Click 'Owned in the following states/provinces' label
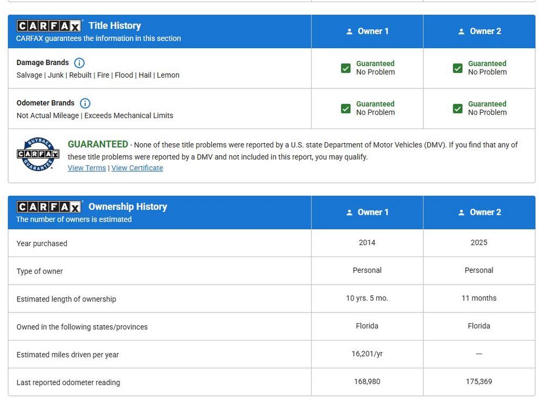This screenshot has height=404, width=556. tap(82, 327)
